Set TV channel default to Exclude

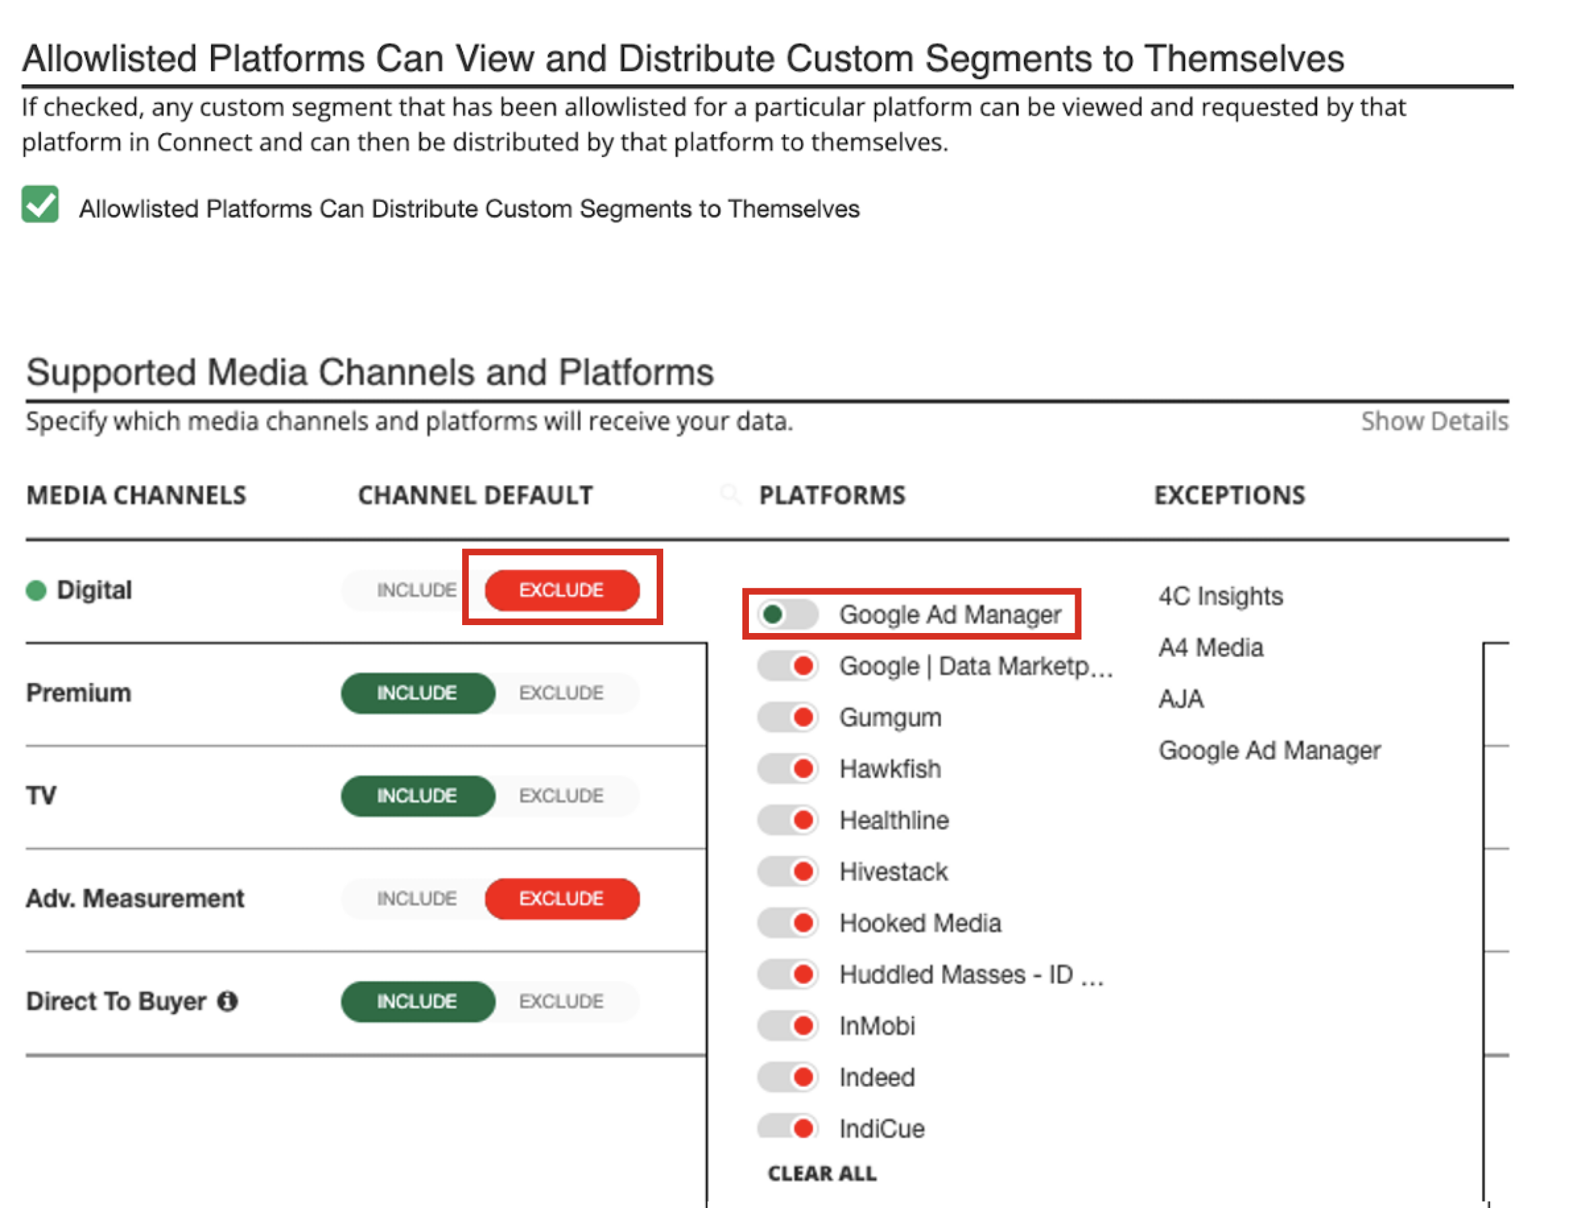click(x=561, y=796)
